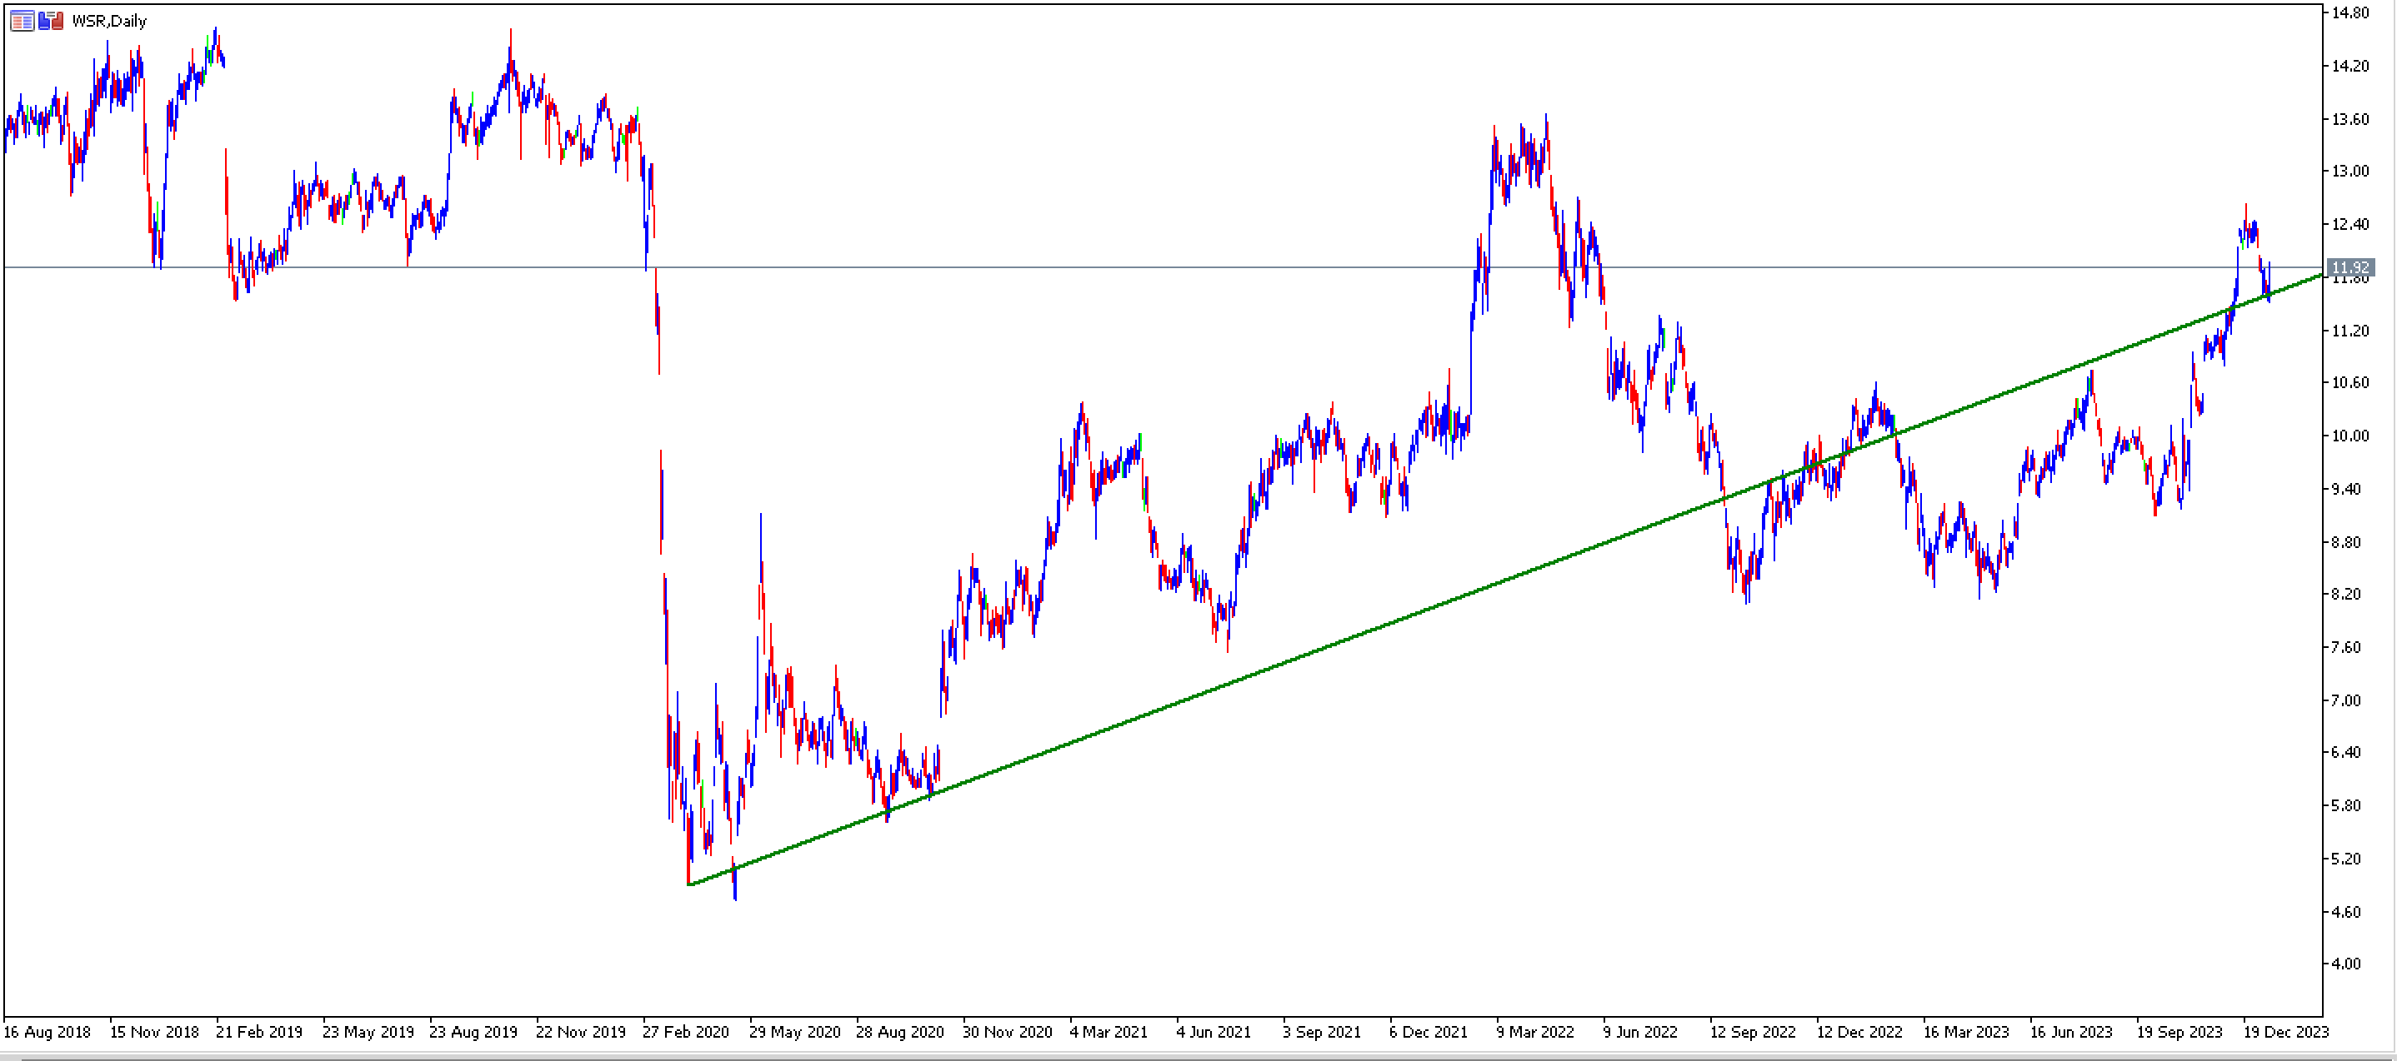Click the 13.60 price scale label

tap(2350, 119)
